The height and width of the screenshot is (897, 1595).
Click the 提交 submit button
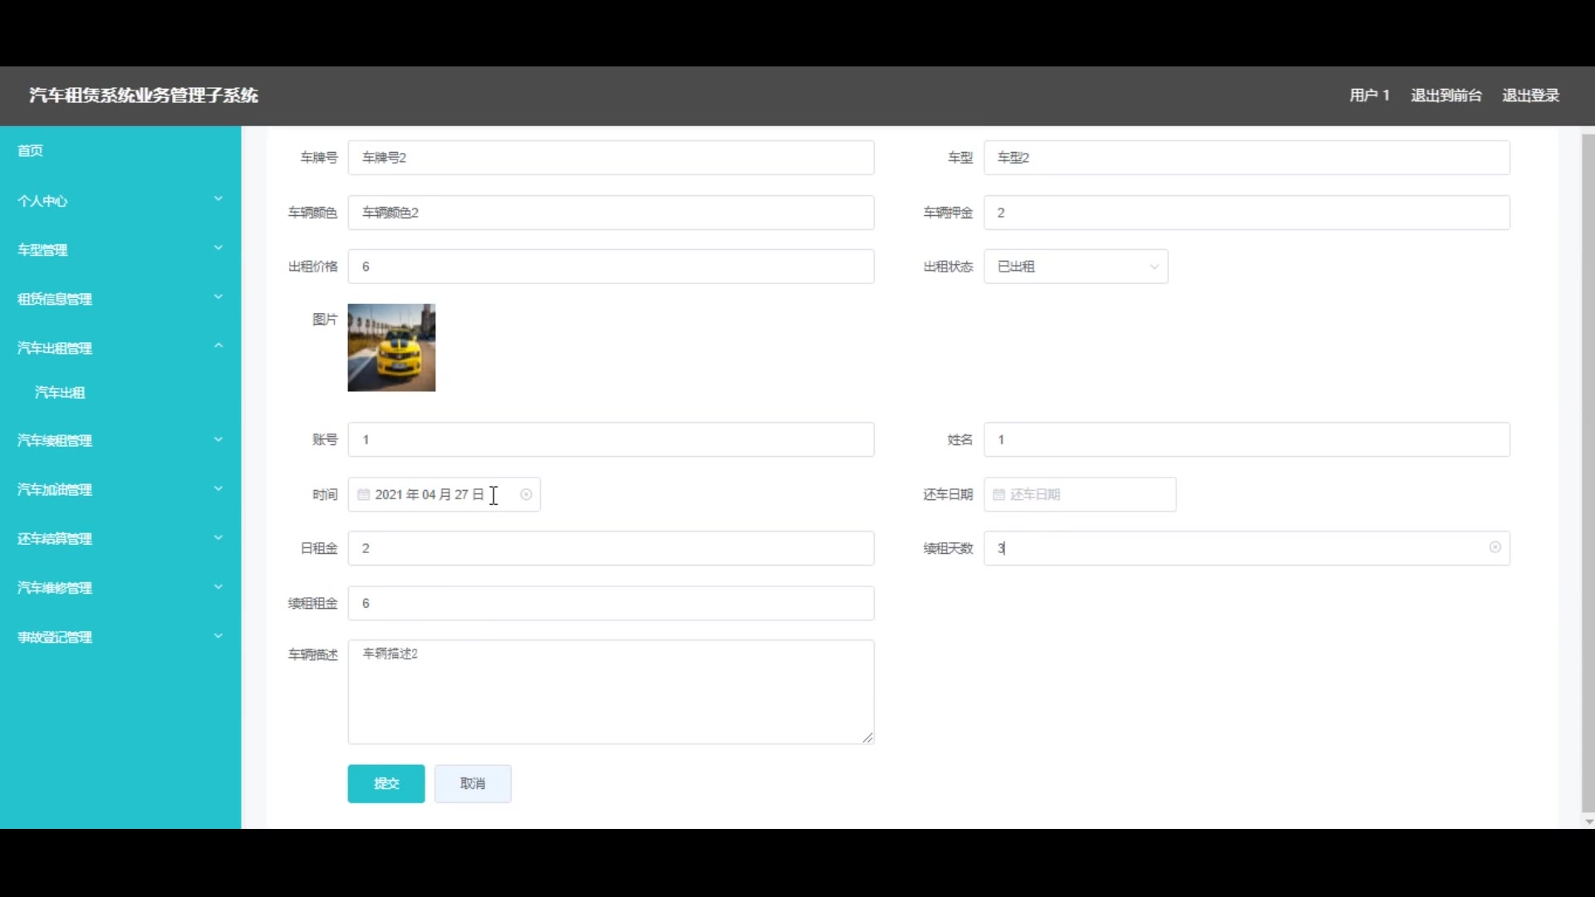pyautogui.click(x=385, y=783)
